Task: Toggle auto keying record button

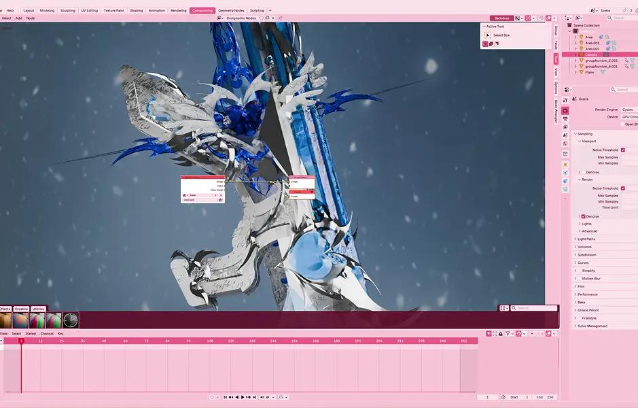Action: coord(212,397)
